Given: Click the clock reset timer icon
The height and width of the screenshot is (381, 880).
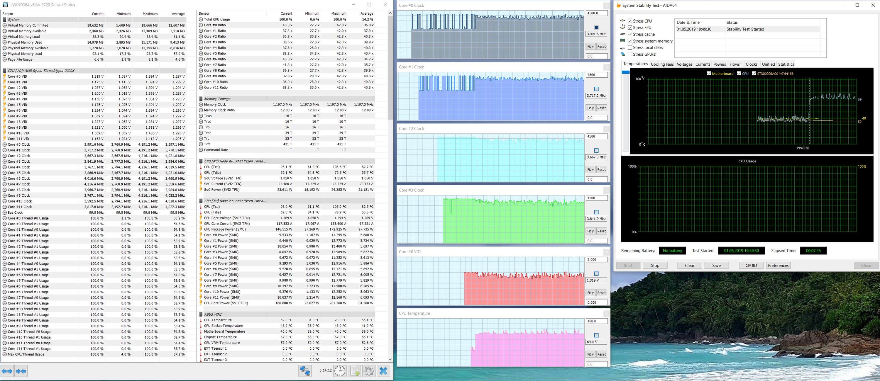Looking at the screenshot, I should (x=340, y=371).
